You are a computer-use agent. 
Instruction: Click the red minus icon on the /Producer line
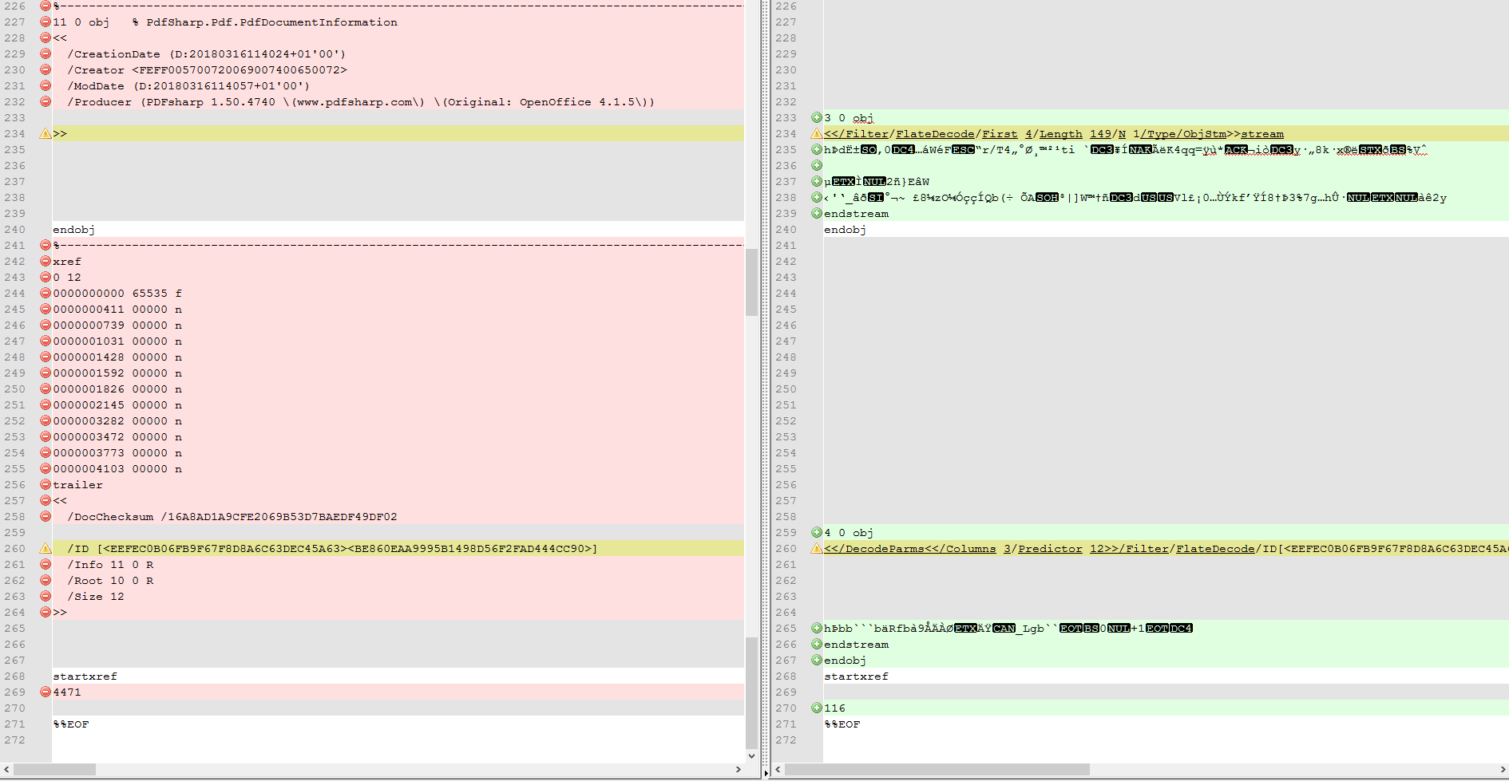click(x=46, y=101)
